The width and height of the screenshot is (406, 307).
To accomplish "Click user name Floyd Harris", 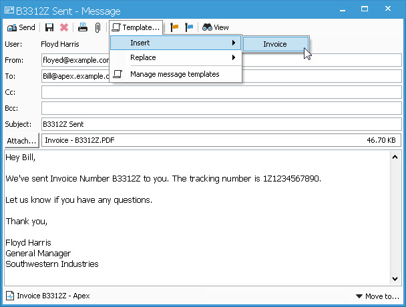I will click(60, 44).
